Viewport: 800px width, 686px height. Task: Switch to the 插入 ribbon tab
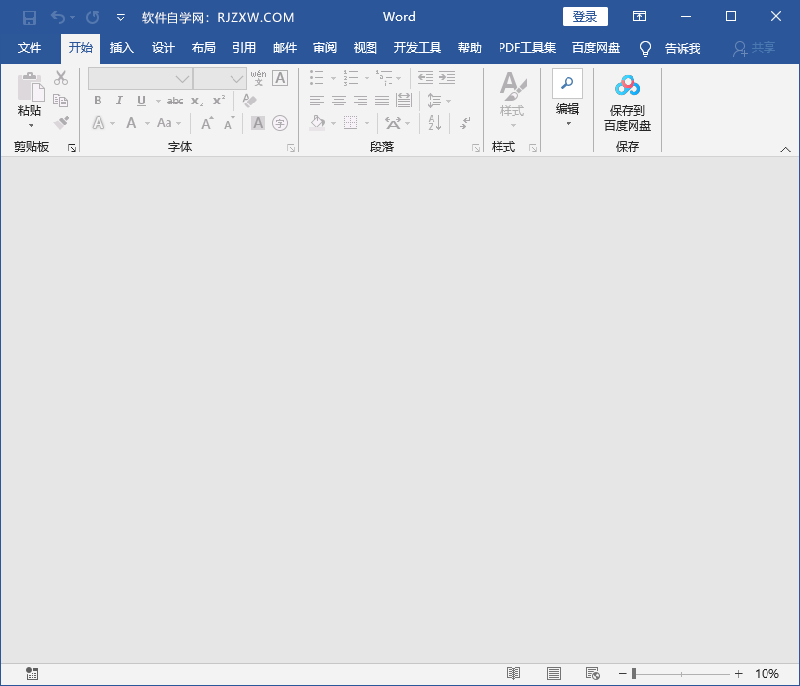[x=121, y=47]
